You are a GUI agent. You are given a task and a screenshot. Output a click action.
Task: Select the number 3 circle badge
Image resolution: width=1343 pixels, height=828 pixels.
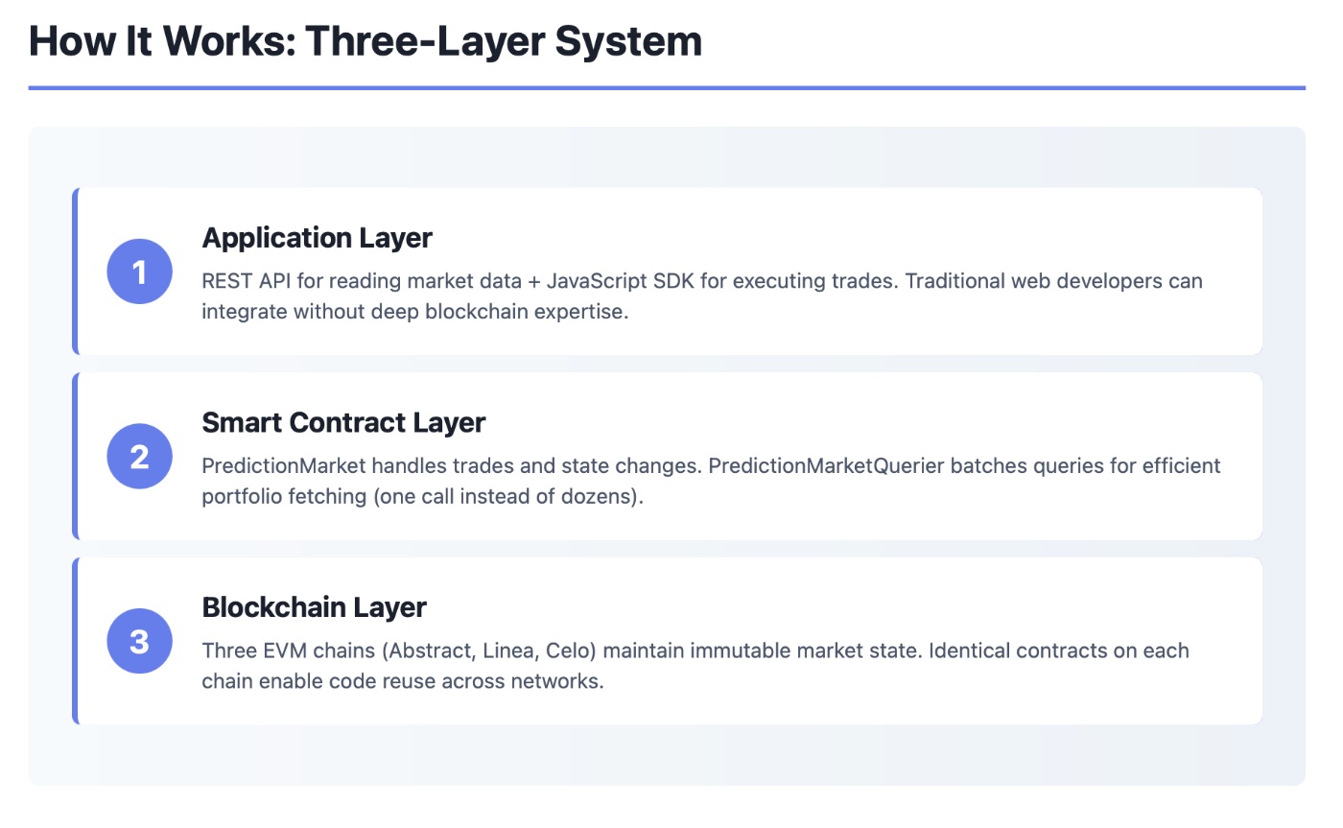tap(139, 641)
